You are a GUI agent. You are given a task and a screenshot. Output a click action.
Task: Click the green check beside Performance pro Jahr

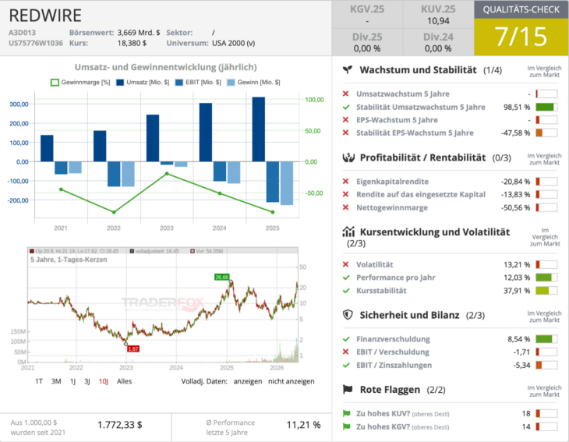tap(346, 278)
